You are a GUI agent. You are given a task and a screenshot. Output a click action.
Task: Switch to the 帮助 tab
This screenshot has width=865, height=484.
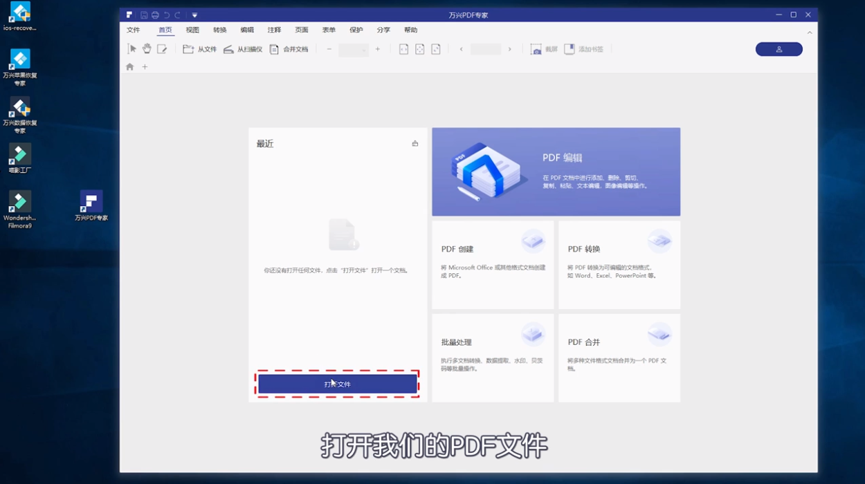click(x=411, y=30)
